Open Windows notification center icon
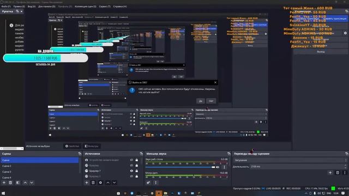 (343, 193)
